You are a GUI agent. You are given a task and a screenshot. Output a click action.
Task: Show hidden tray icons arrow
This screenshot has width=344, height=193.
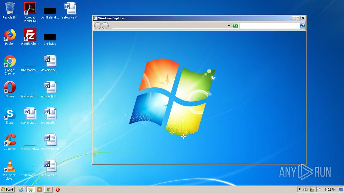coord(300,190)
